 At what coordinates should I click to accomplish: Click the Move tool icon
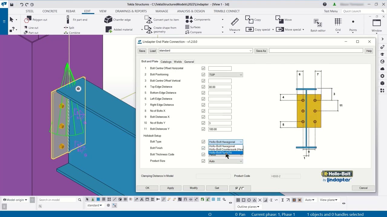pos(279,20)
